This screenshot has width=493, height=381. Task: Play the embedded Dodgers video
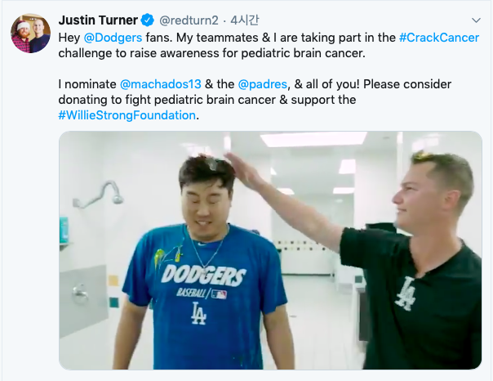(x=270, y=250)
